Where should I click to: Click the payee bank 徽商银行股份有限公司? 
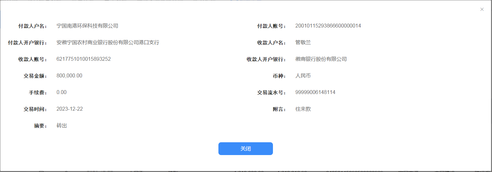pyautogui.click(x=321, y=59)
